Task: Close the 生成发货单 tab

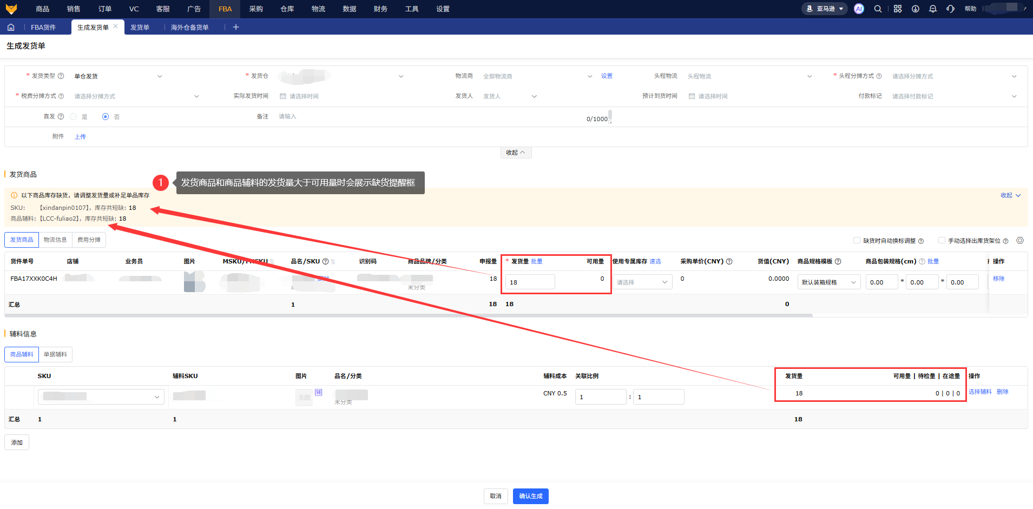Action: pos(116,26)
